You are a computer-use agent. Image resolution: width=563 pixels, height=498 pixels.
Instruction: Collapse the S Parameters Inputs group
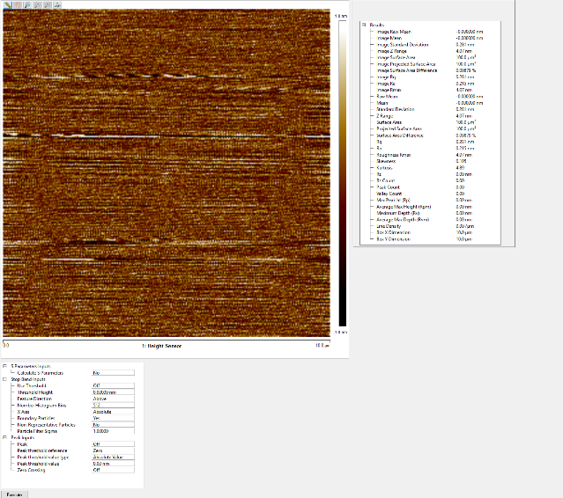click(4, 366)
